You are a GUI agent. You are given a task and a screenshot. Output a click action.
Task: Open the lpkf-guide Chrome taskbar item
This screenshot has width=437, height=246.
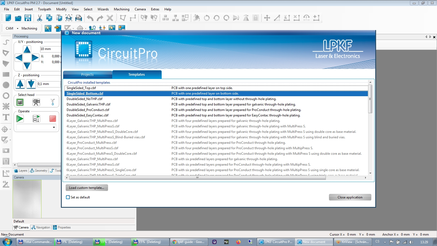coord(188,242)
